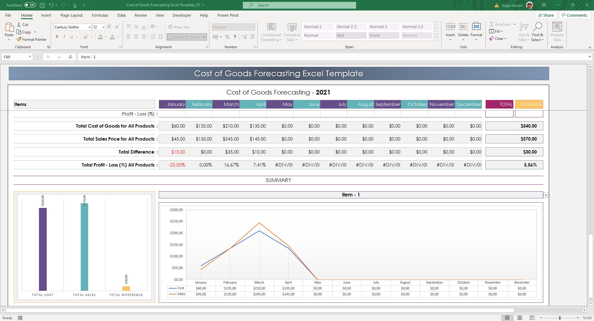594x321 pixels.
Task: Open the font name dropdown
Action: (x=89, y=27)
